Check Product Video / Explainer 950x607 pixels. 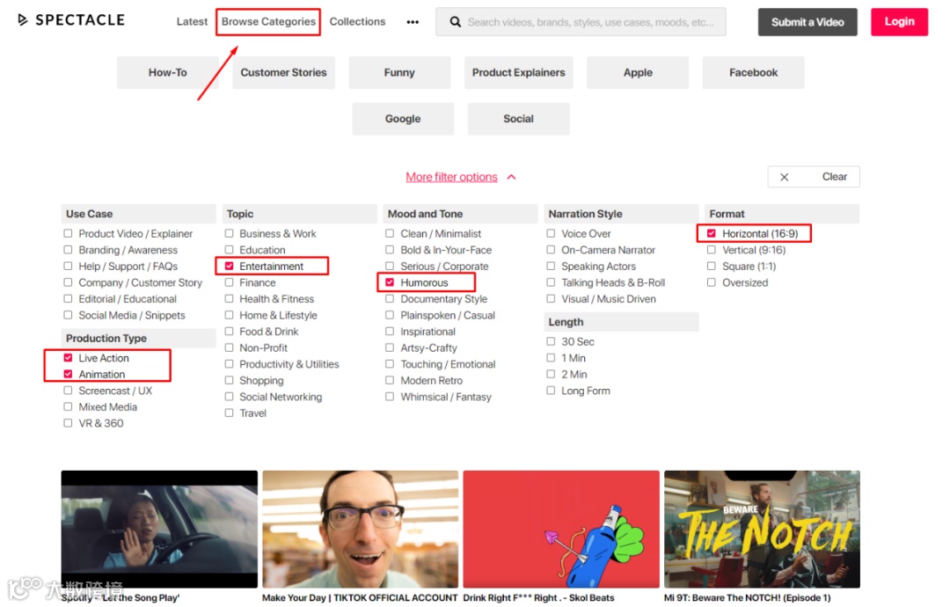click(x=68, y=233)
